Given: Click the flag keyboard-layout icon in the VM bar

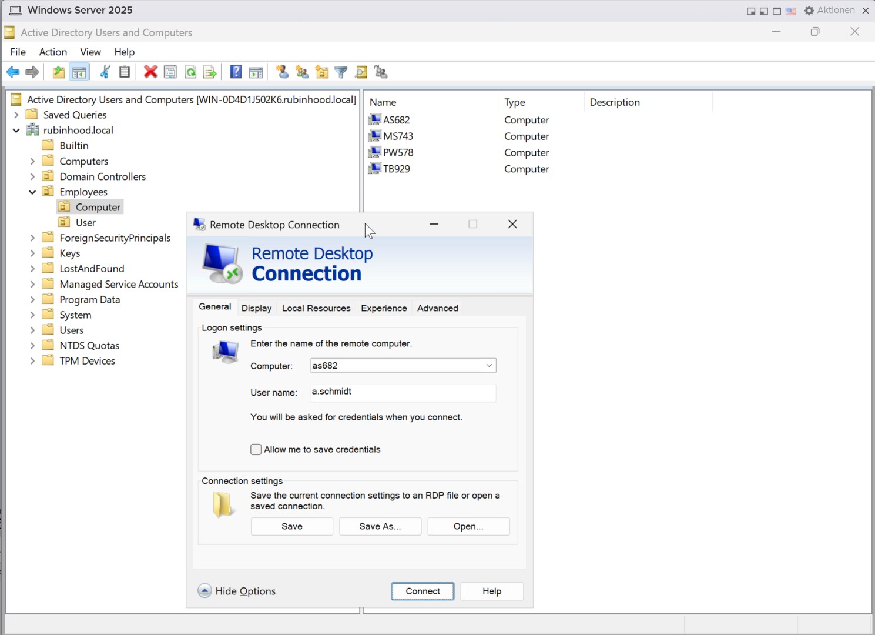Looking at the screenshot, I should 790,11.
